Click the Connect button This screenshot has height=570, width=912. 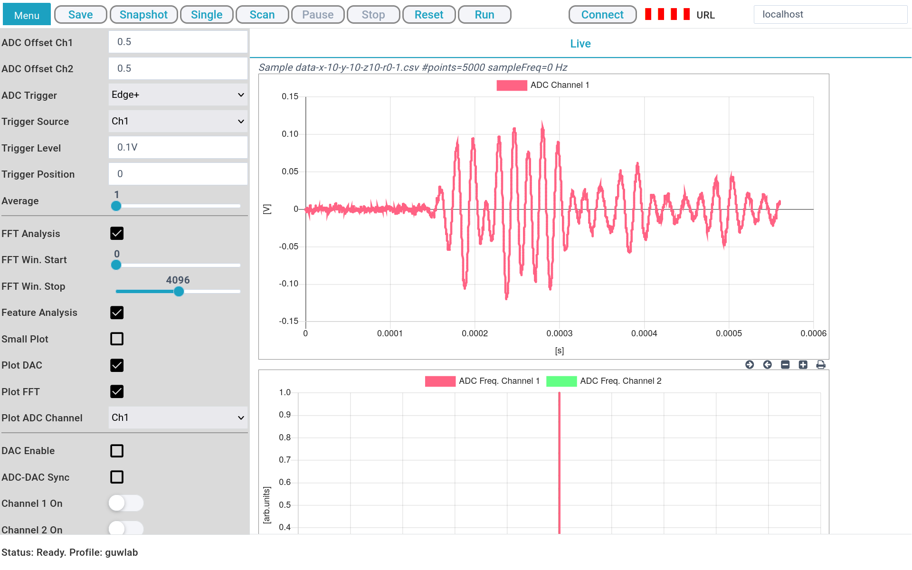pos(602,15)
